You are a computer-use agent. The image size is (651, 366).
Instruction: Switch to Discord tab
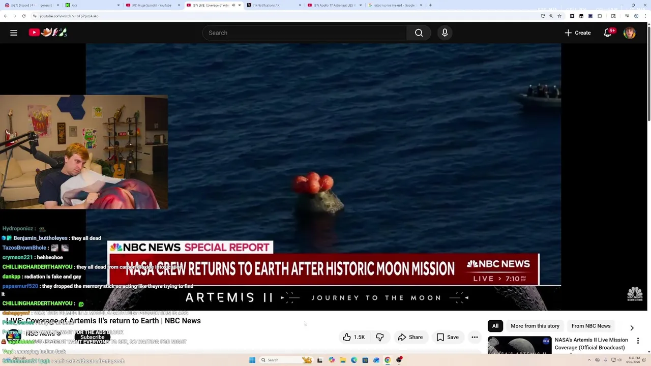31,5
